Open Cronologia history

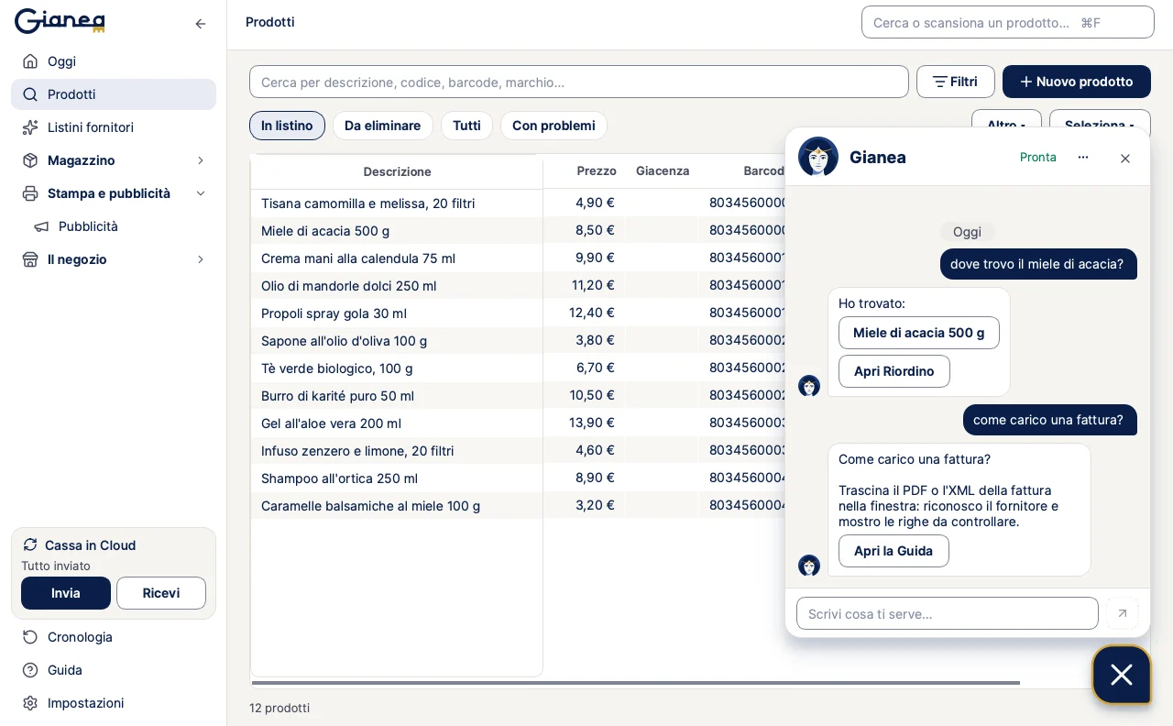pos(114,637)
